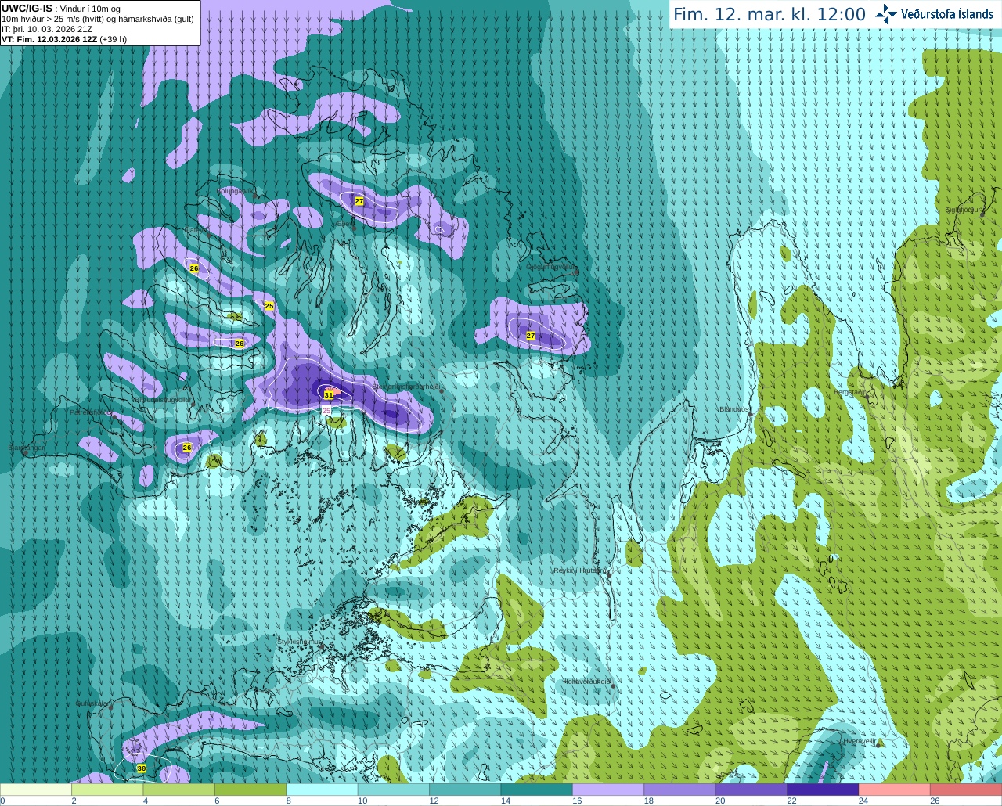Click the legend scale number 22
This screenshot has height=806, width=1002.
[791, 801]
